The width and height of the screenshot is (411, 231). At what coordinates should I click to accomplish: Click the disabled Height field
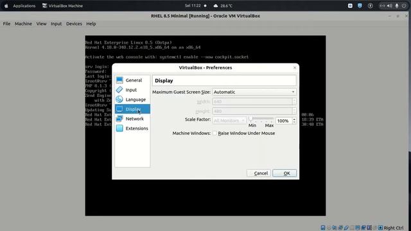254,111
